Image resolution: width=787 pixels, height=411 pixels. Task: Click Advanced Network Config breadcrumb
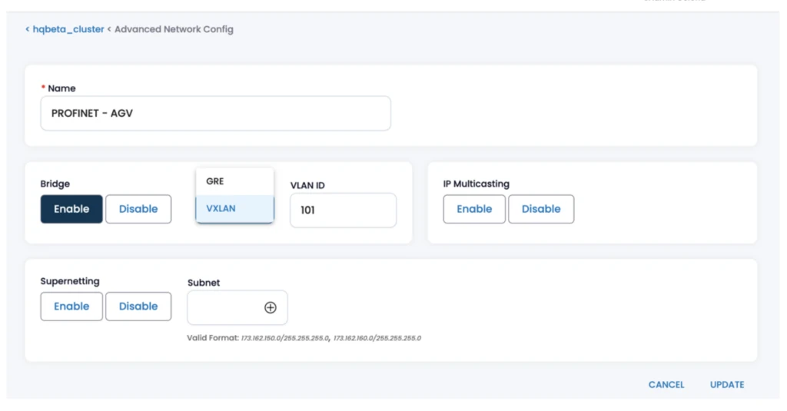pyautogui.click(x=174, y=29)
